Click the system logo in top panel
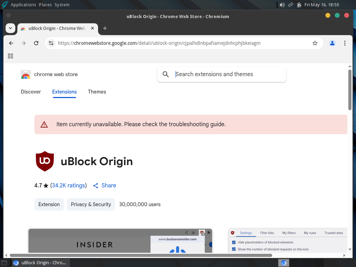The width and height of the screenshot is (356, 267). [x=5, y=5]
